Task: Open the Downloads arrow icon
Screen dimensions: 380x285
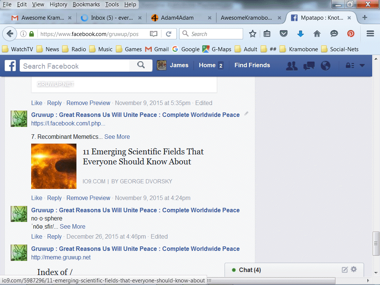Action: [301, 34]
